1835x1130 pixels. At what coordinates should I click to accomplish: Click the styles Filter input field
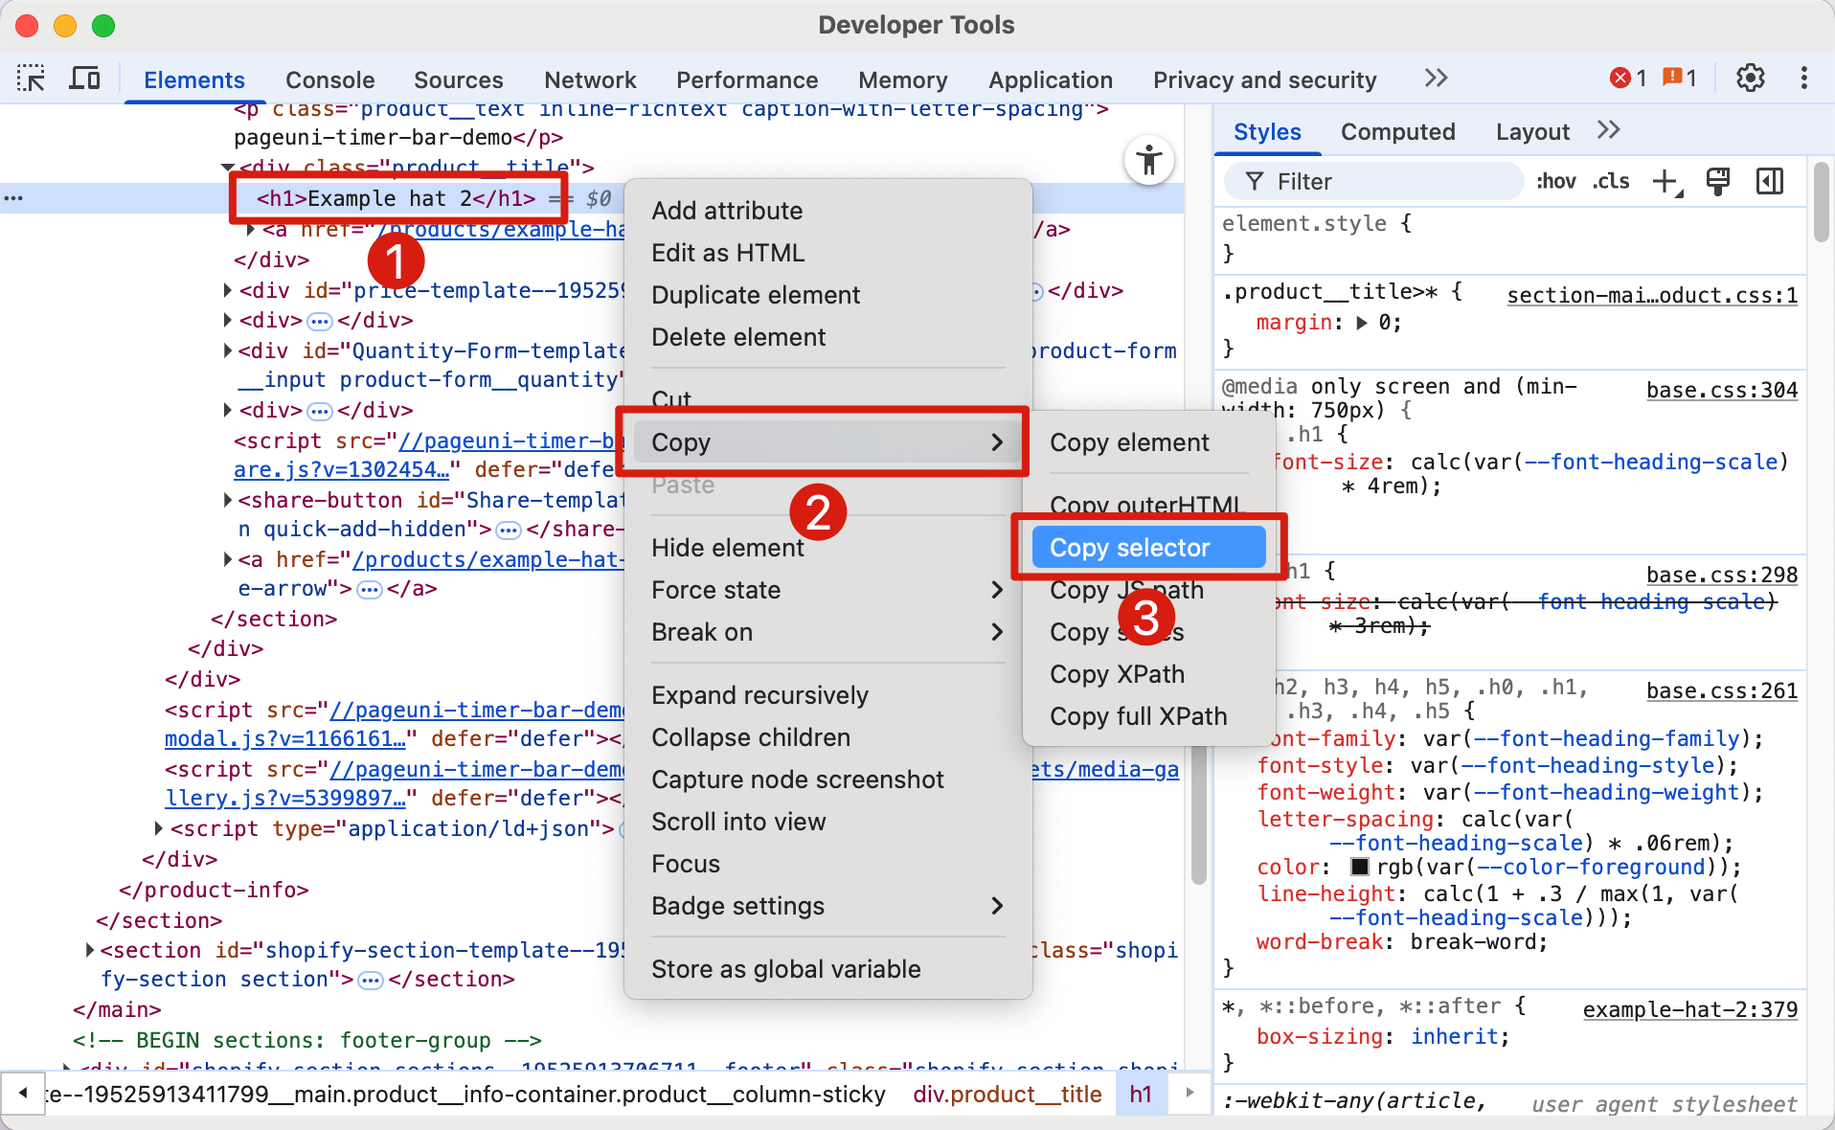point(1374,181)
